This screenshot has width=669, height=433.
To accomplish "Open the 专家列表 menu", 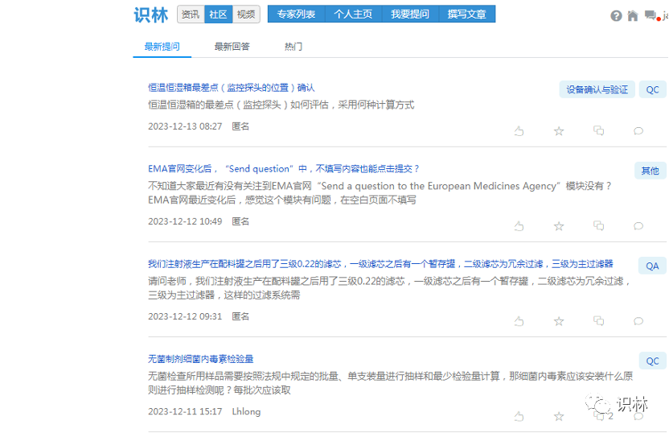I will click(x=296, y=14).
